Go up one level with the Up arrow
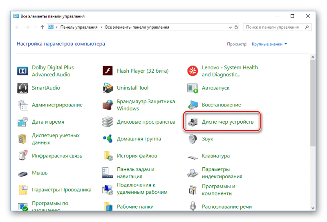This screenshot has width=327, height=222. click(x=43, y=27)
